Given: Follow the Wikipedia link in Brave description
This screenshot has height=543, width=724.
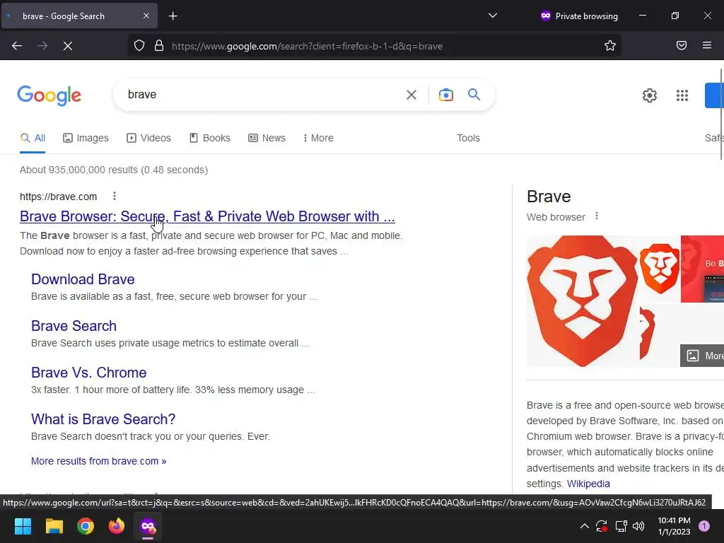Looking at the screenshot, I should (x=588, y=484).
